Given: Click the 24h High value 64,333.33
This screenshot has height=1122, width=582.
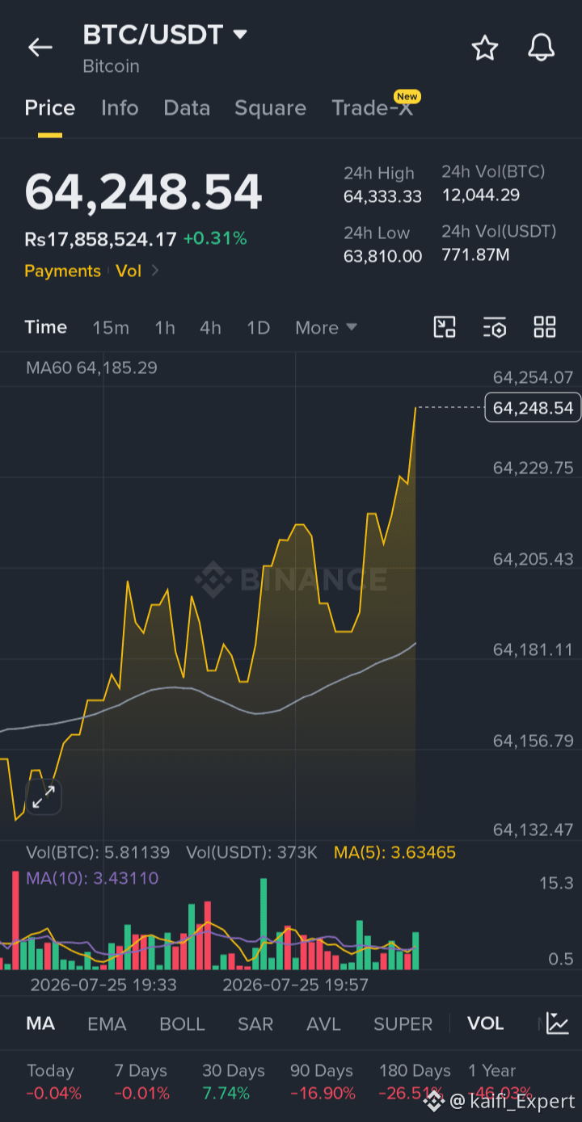Looking at the screenshot, I should 382,196.
